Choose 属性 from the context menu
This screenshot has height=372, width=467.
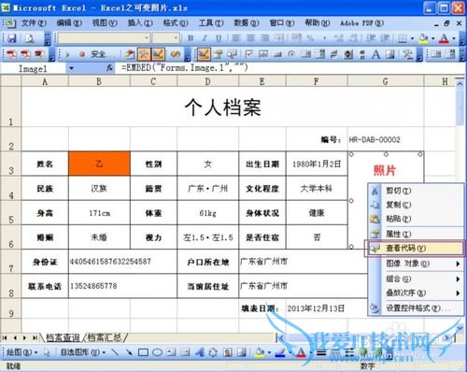pos(415,234)
